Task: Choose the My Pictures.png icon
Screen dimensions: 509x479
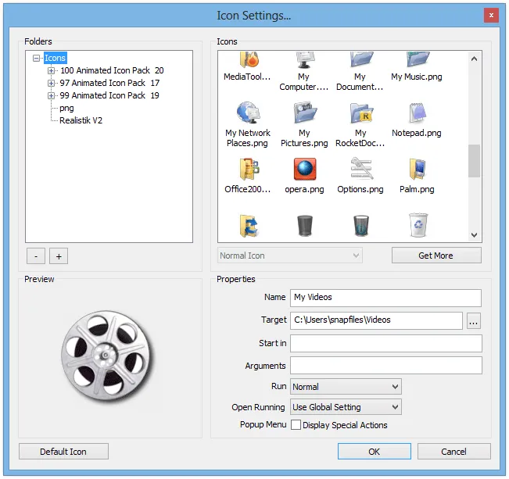Action: [x=304, y=113]
